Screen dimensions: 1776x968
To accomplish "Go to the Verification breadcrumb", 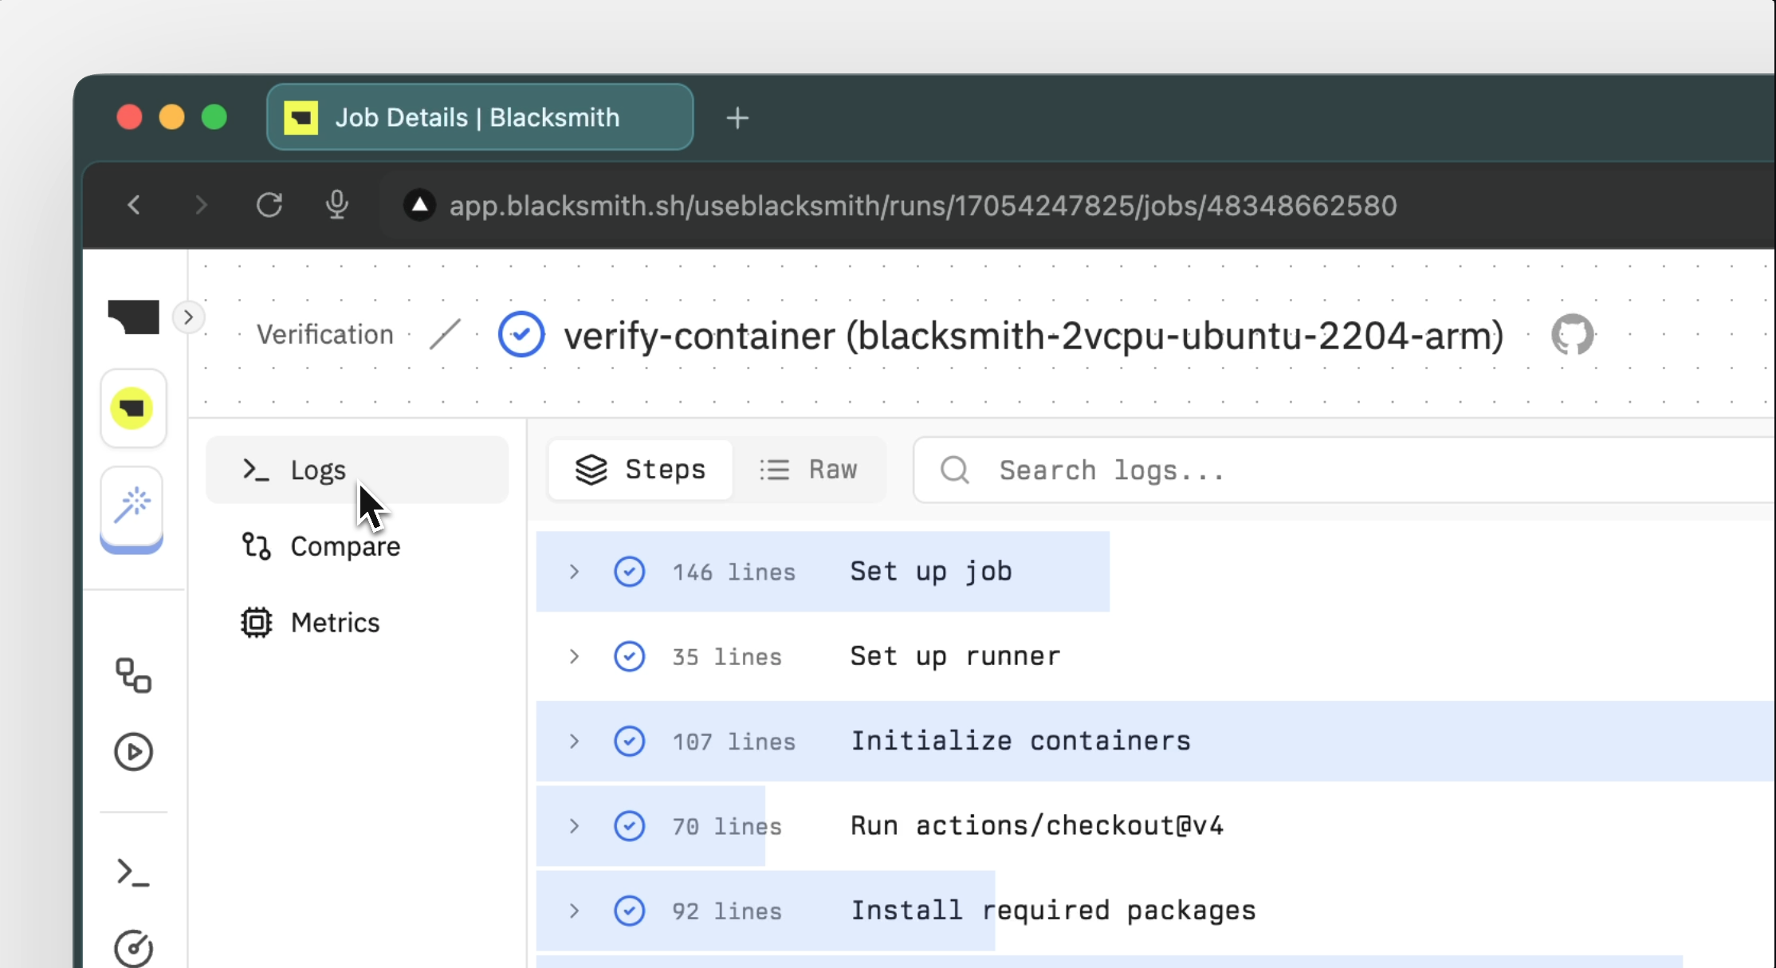I will pyautogui.click(x=325, y=334).
